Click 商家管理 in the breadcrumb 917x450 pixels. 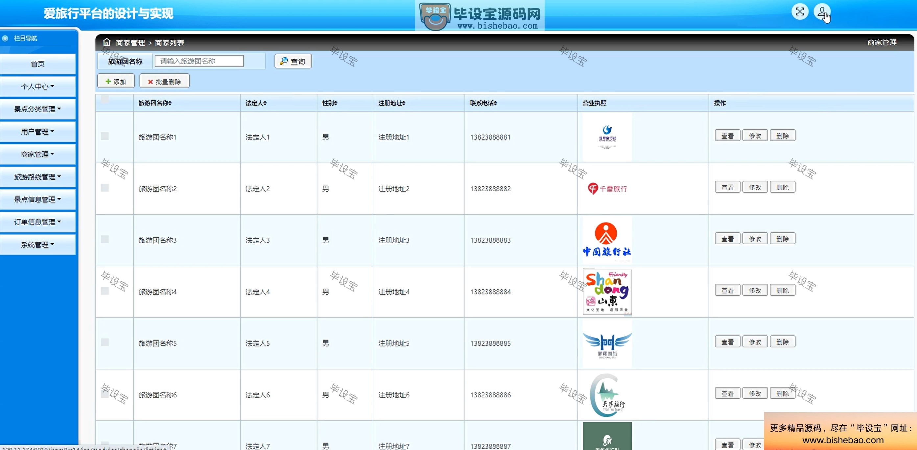click(x=130, y=43)
